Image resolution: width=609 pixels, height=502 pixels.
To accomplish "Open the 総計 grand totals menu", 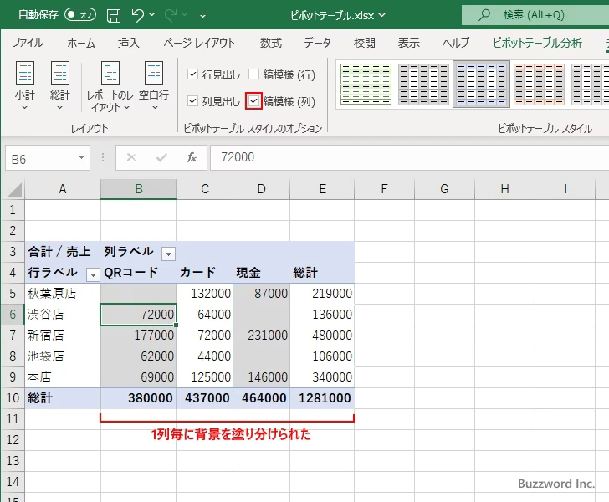I will coord(60,86).
